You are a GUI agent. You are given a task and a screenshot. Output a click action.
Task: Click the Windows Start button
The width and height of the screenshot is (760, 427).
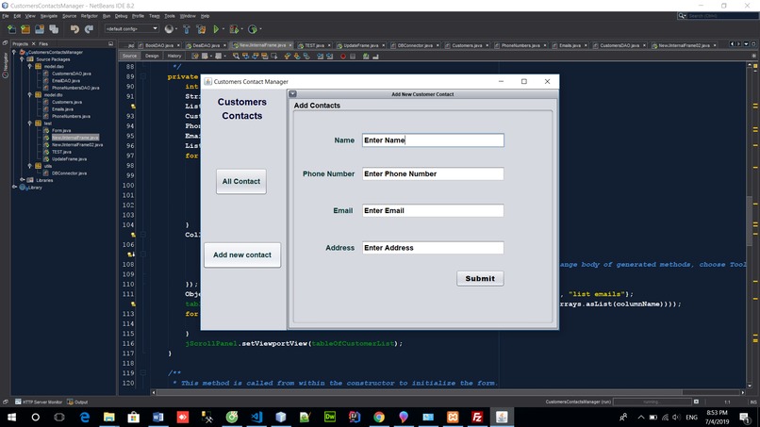(11, 417)
